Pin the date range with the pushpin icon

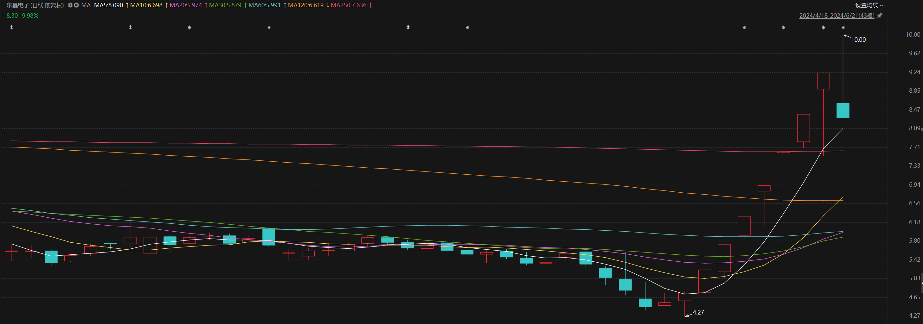(880, 16)
